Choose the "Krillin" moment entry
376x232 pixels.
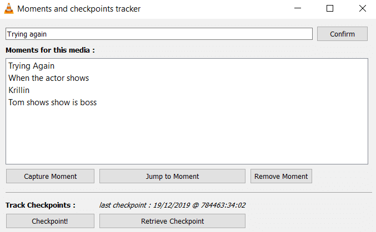pos(19,90)
